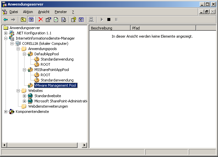Open the Aktion menu

click(x=28, y=12)
